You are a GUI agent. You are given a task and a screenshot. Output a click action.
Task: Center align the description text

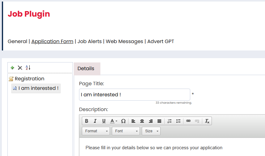[142, 121]
